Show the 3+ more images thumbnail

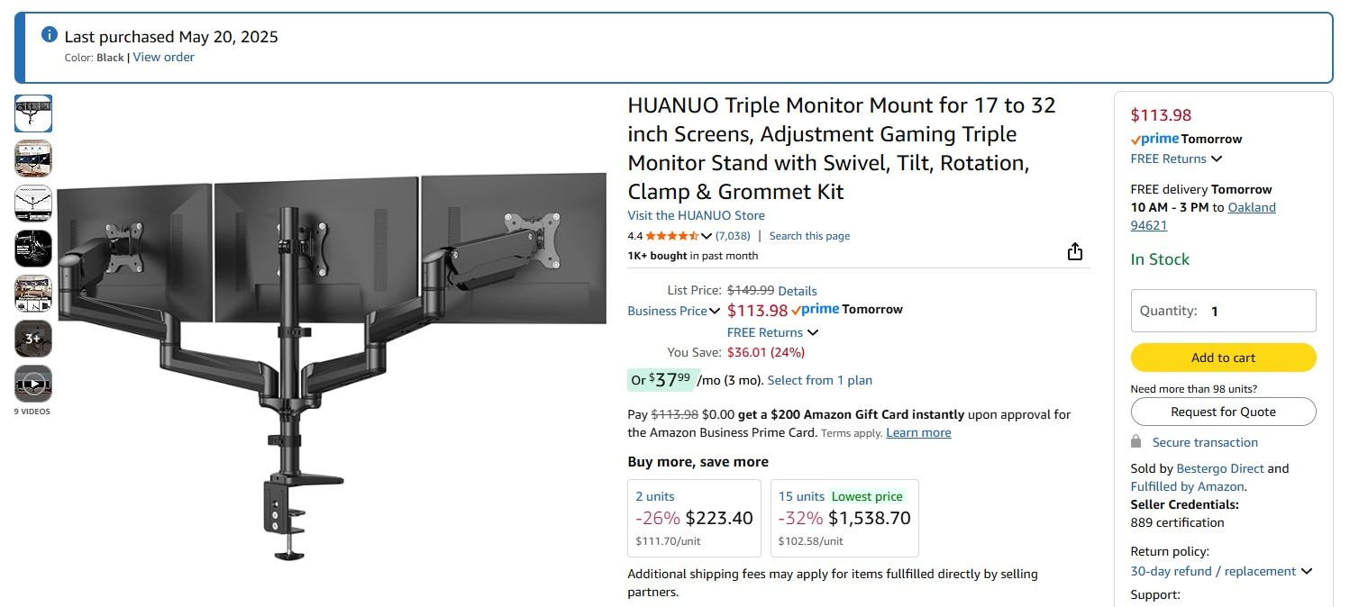pos(33,339)
